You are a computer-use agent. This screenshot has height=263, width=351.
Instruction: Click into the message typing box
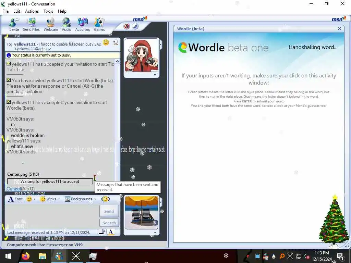52,216
